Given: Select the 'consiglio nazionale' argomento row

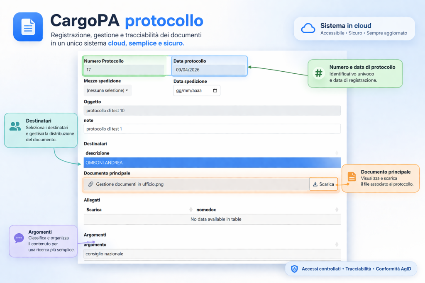Looking at the screenshot, I should coord(212,254).
